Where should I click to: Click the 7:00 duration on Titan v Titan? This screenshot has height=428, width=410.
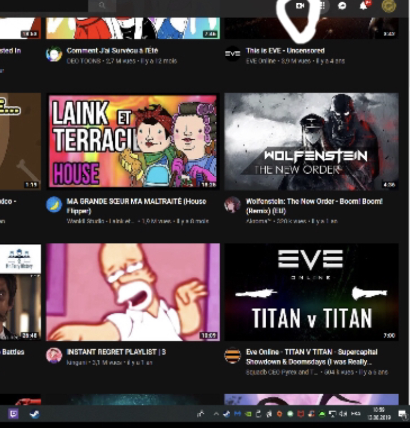pyautogui.click(x=389, y=335)
